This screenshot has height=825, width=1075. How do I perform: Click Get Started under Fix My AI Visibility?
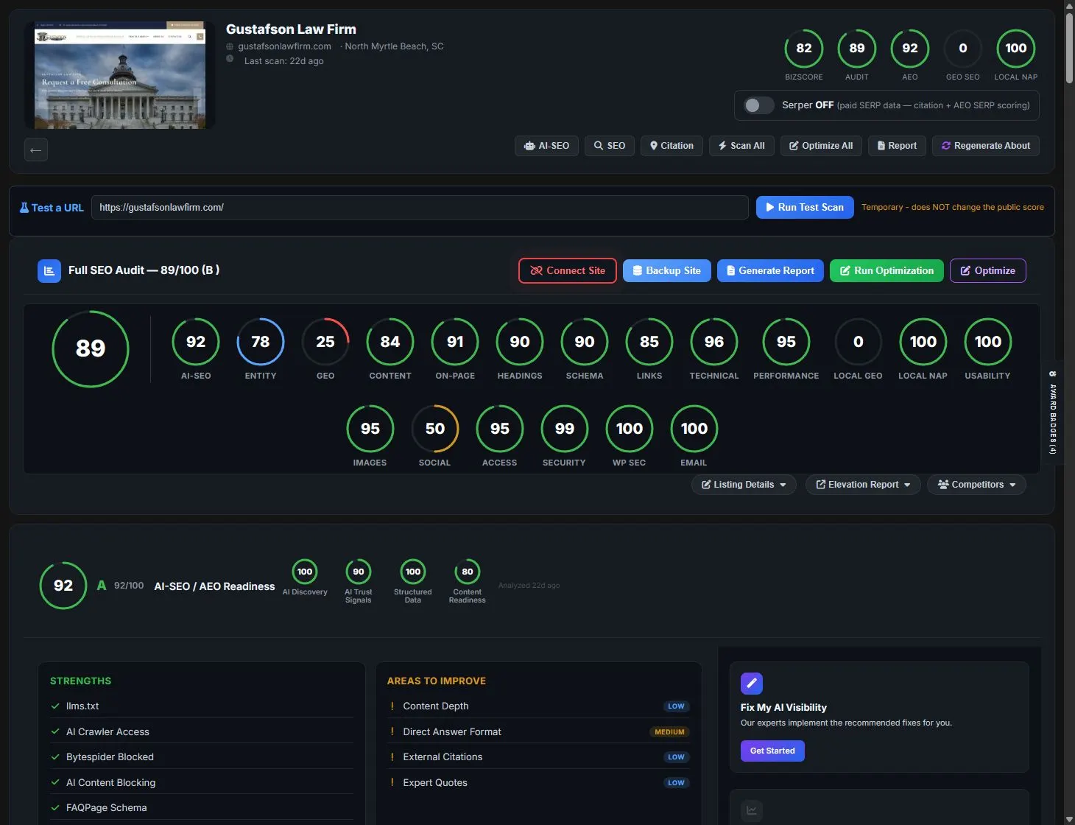pyautogui.click(x=772, y=751)
